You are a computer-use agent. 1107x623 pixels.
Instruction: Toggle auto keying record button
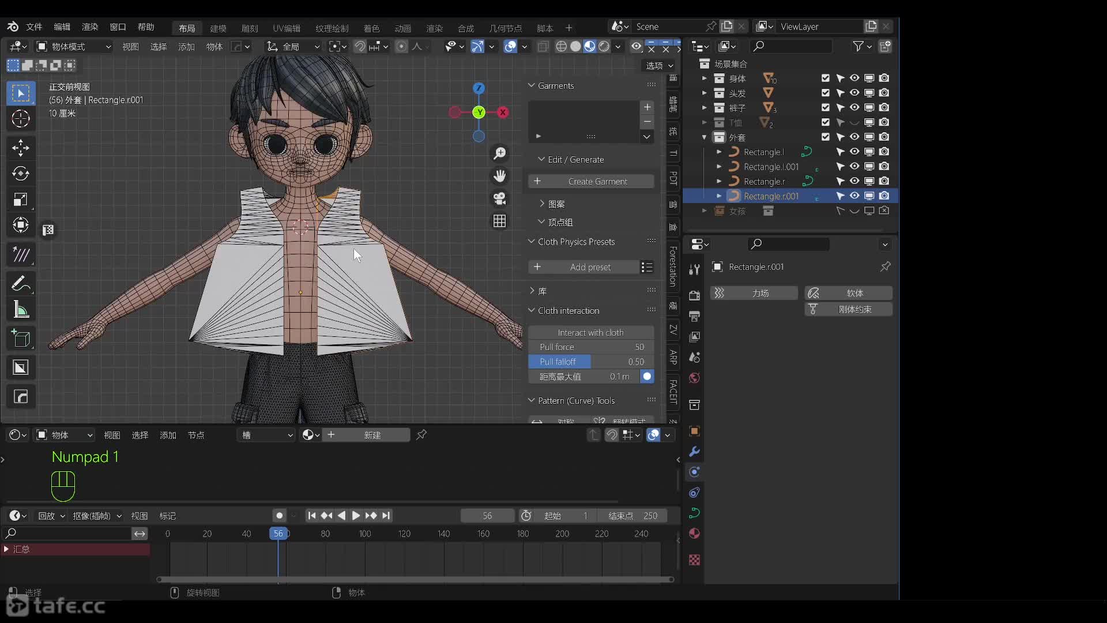click(280, 516)
